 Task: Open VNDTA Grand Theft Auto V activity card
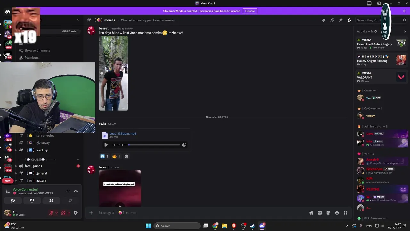point(381,44)
